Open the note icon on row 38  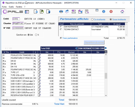[39, 78]
